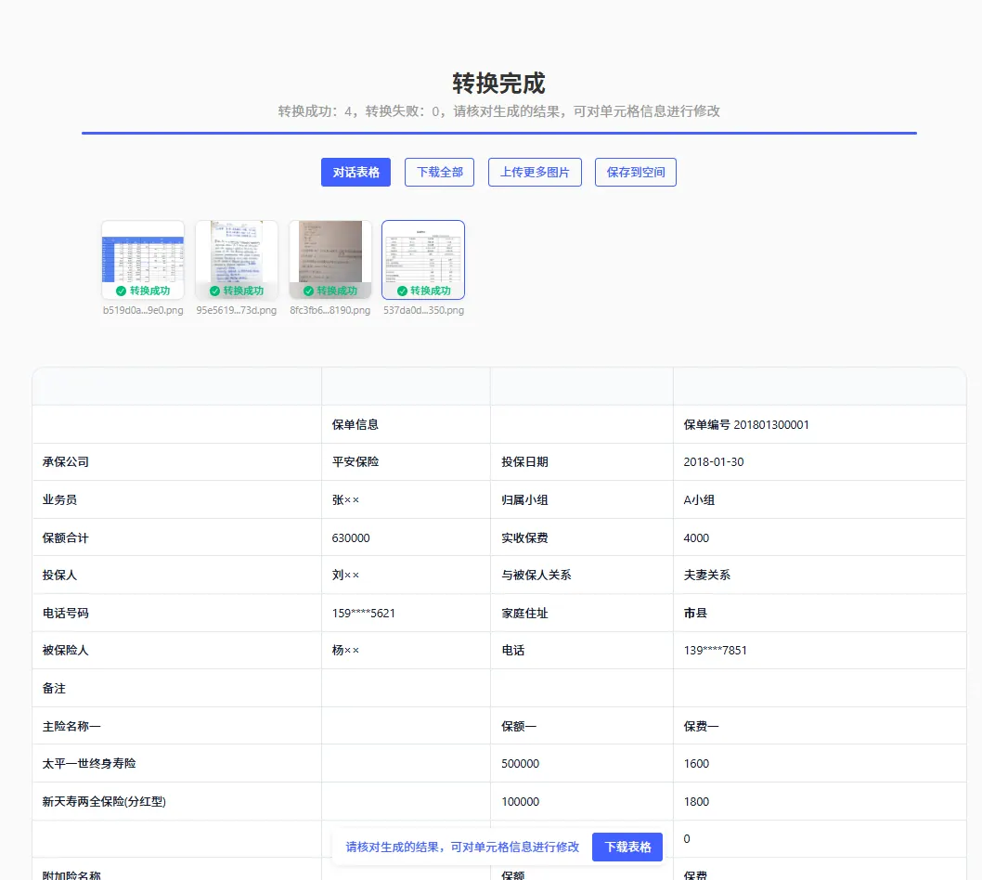The height and width of the screenshot is (880, 982).
Task: Edit the 500000 amount cell
Action: pos(582,763)
